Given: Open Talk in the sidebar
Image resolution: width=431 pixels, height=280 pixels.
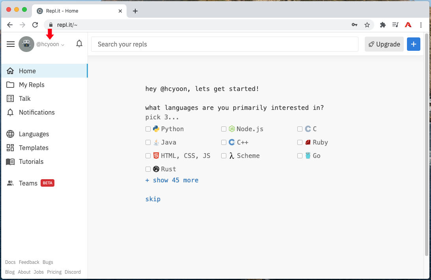Looking at the screenshot, I should point(45,98).
